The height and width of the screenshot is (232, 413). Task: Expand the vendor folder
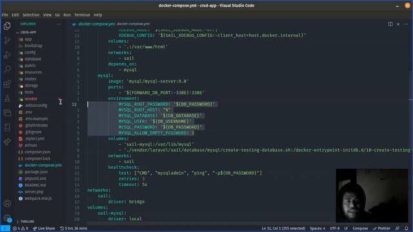(x=31, y=99)
